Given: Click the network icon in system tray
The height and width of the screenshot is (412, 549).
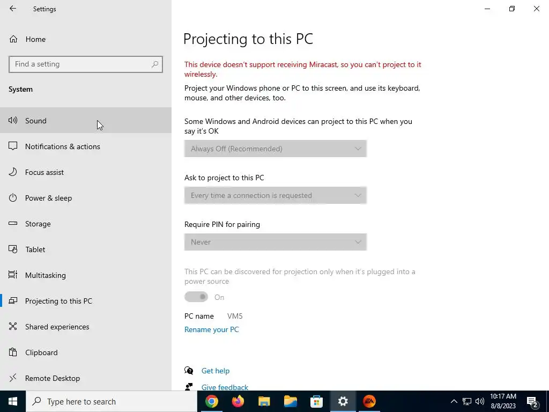Looking at the screenshot, I should coord(467,401).
